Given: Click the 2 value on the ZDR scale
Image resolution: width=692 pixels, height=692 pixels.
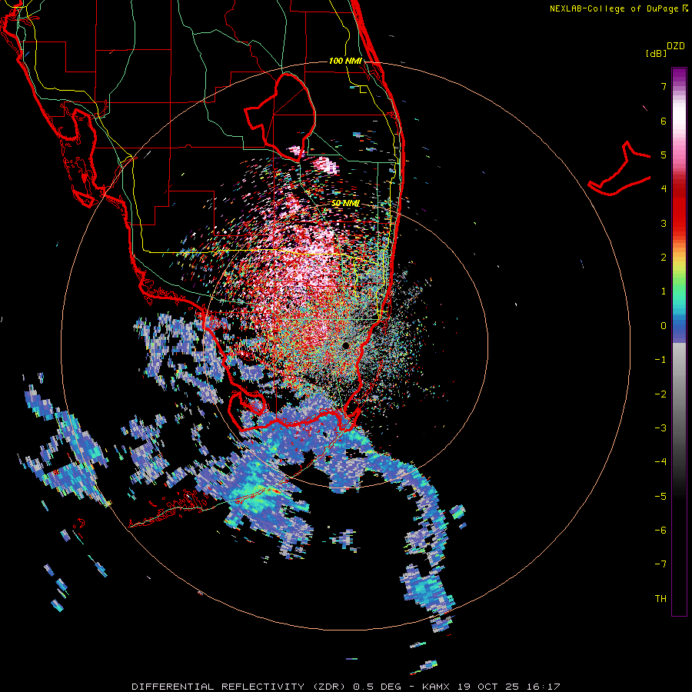Looking at the screenshot, I should coord(664,258).
